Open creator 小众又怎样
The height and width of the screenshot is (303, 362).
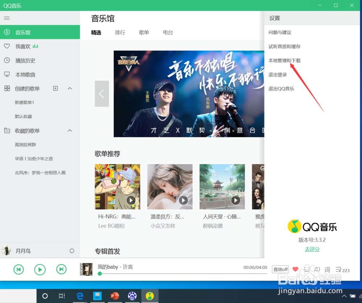pyautogui.click(x=163, y=226)
